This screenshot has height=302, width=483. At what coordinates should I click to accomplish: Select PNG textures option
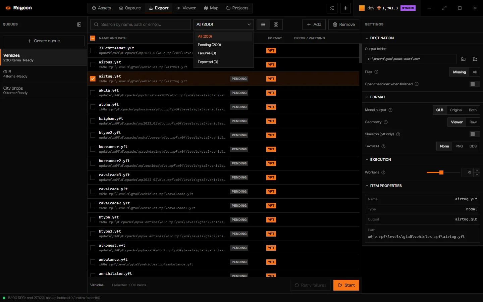(459, 146)
